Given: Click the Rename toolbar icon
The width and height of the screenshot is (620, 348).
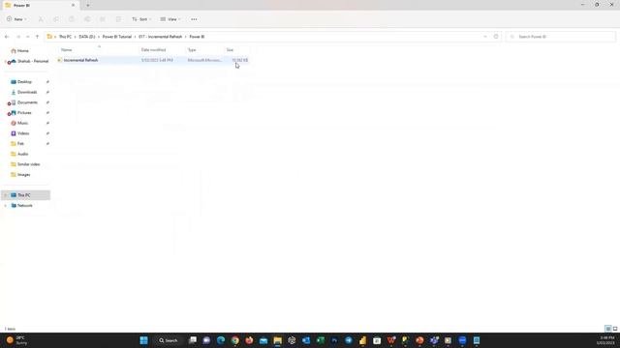Looking at the screenshot, I should pyautogui.click(x=87, y=19).
